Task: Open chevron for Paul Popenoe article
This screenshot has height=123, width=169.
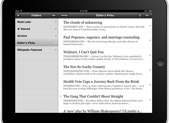Action: point(150,40)
